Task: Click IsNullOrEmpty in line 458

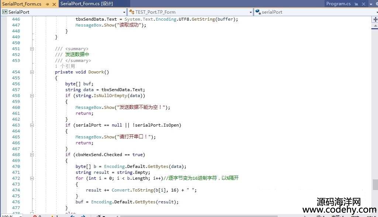Action: [110, 96]
